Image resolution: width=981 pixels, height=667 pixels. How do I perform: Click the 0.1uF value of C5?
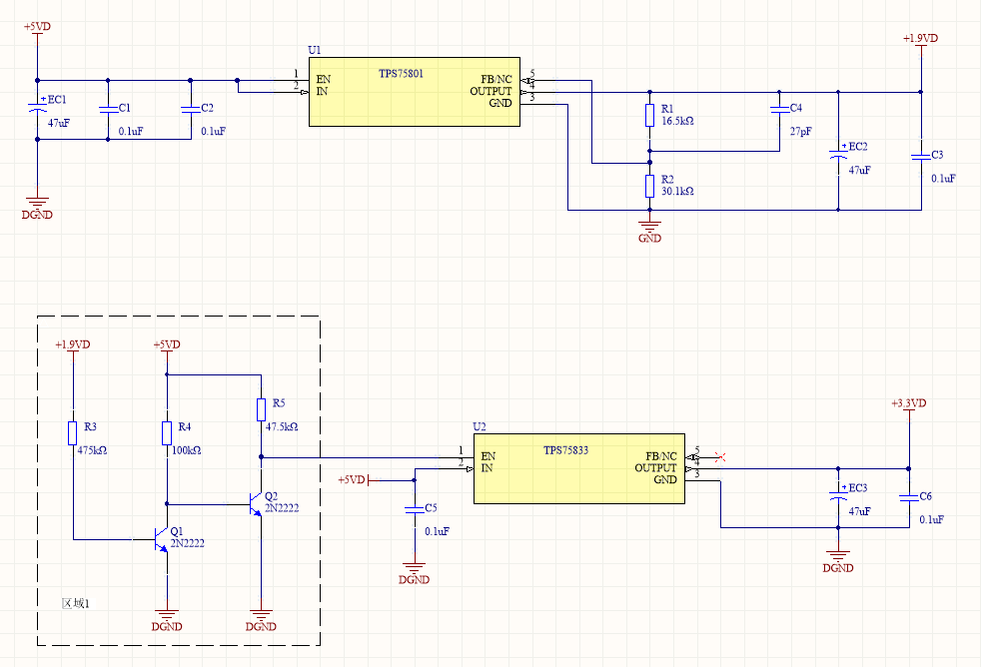pyautogui.click(x=437, y=532)
